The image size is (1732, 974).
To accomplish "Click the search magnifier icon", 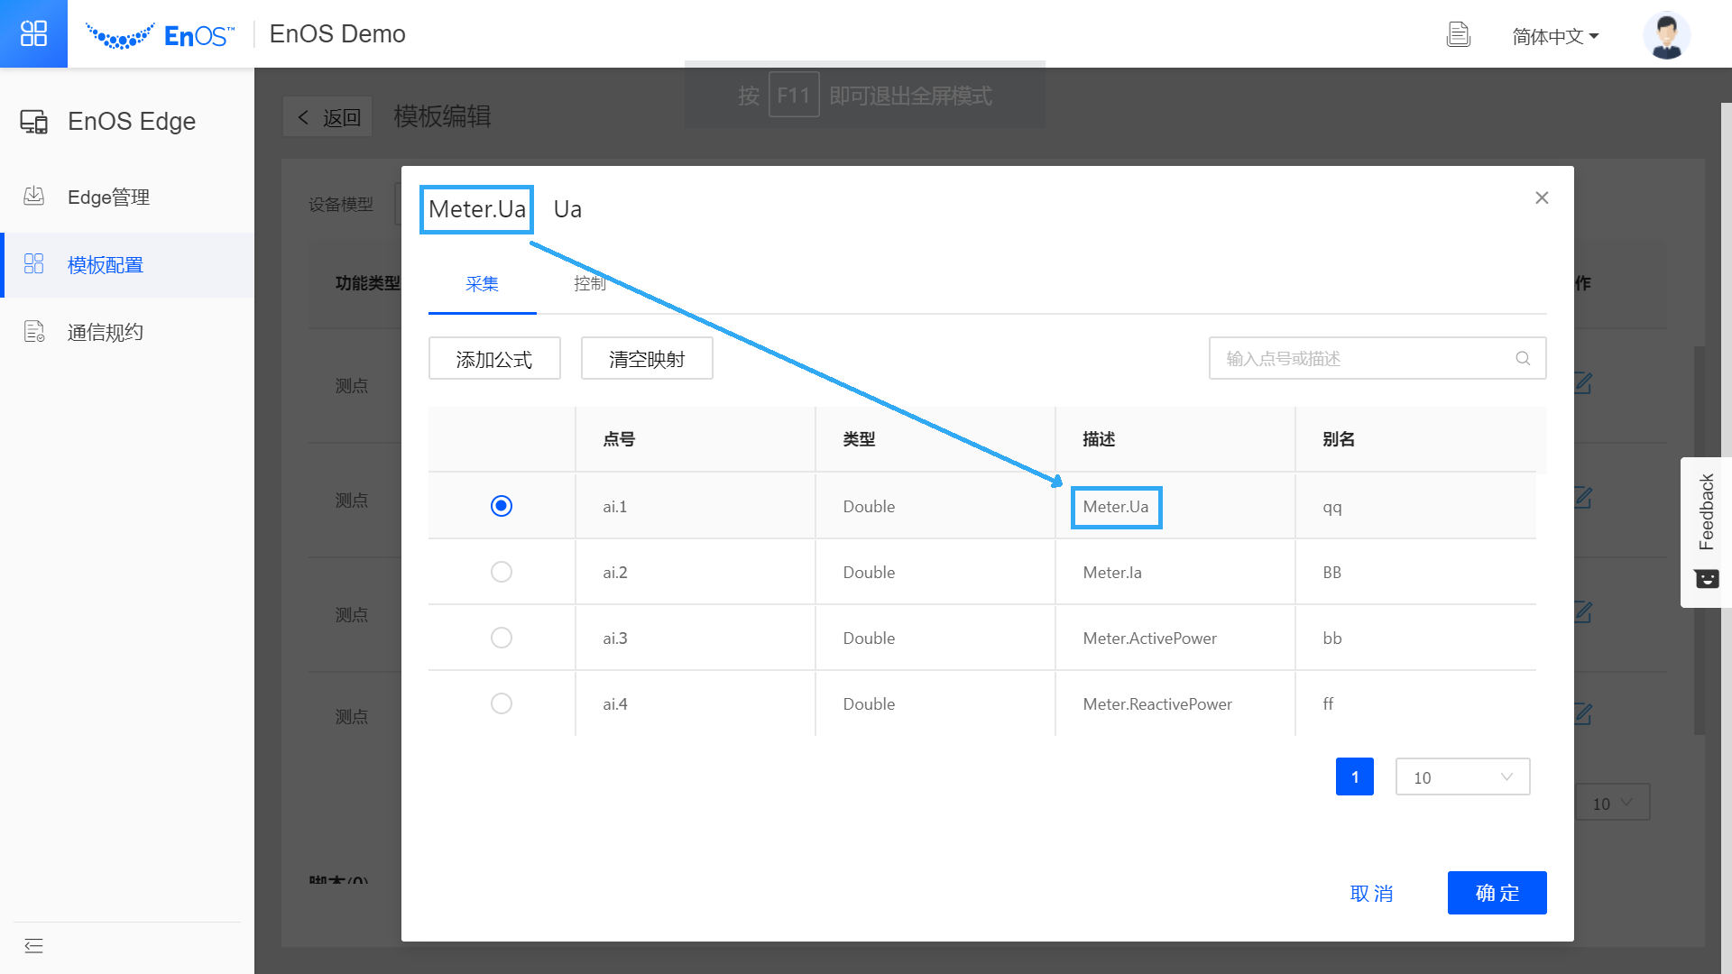I will (1523, 358).
